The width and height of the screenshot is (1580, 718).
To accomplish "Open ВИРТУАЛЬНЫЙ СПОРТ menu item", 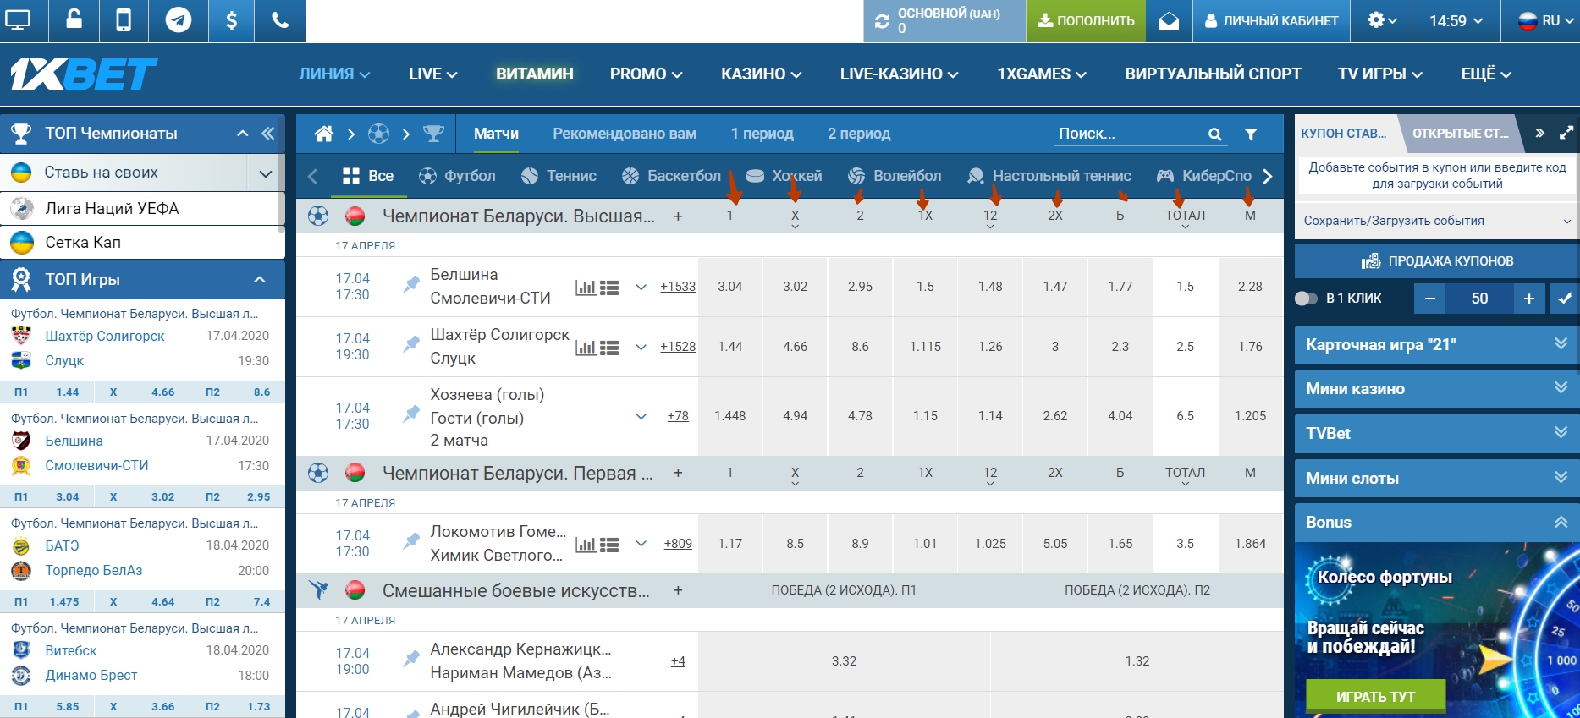I will pyautogui.click(x=1213, y=74).
